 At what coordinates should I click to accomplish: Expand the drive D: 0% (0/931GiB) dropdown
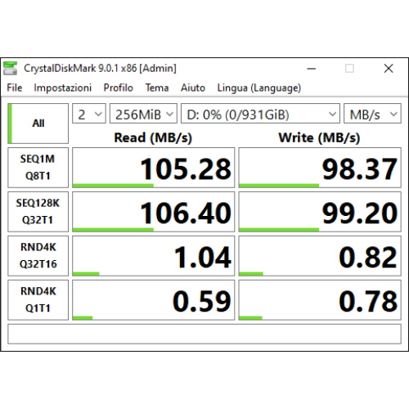(260, 114)
